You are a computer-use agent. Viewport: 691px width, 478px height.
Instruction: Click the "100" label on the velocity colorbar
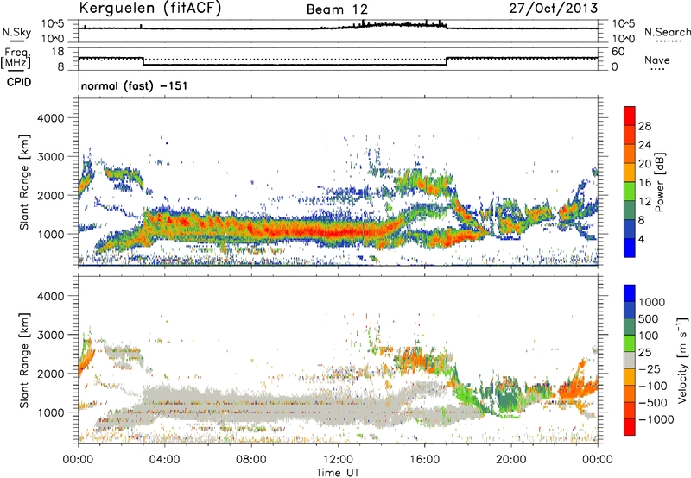649,336
